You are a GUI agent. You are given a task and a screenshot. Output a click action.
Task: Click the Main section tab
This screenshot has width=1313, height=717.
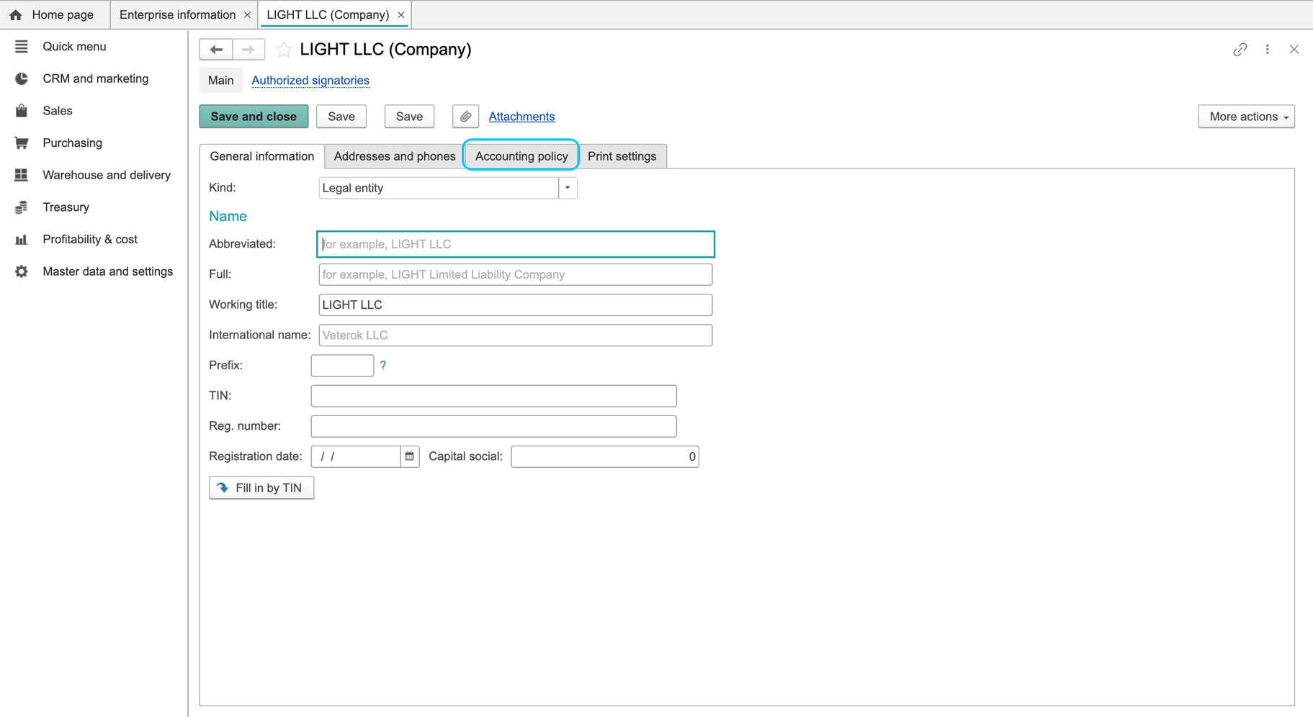tap(221, 81)
